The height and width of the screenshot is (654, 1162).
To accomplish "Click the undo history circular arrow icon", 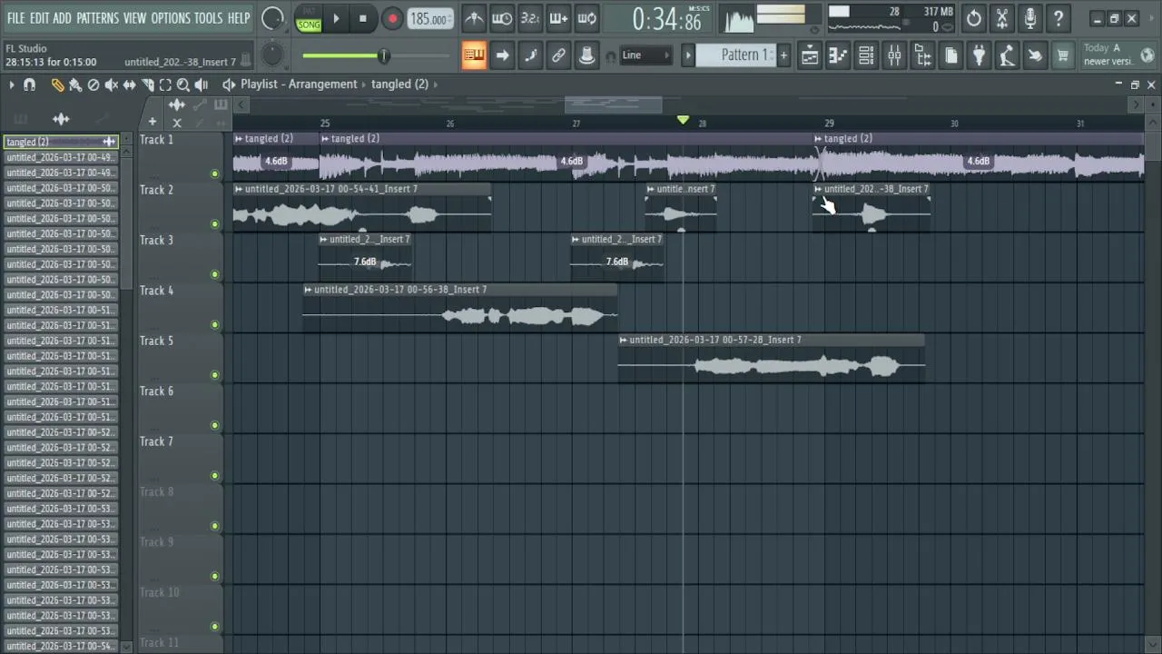I will point(974,18).
